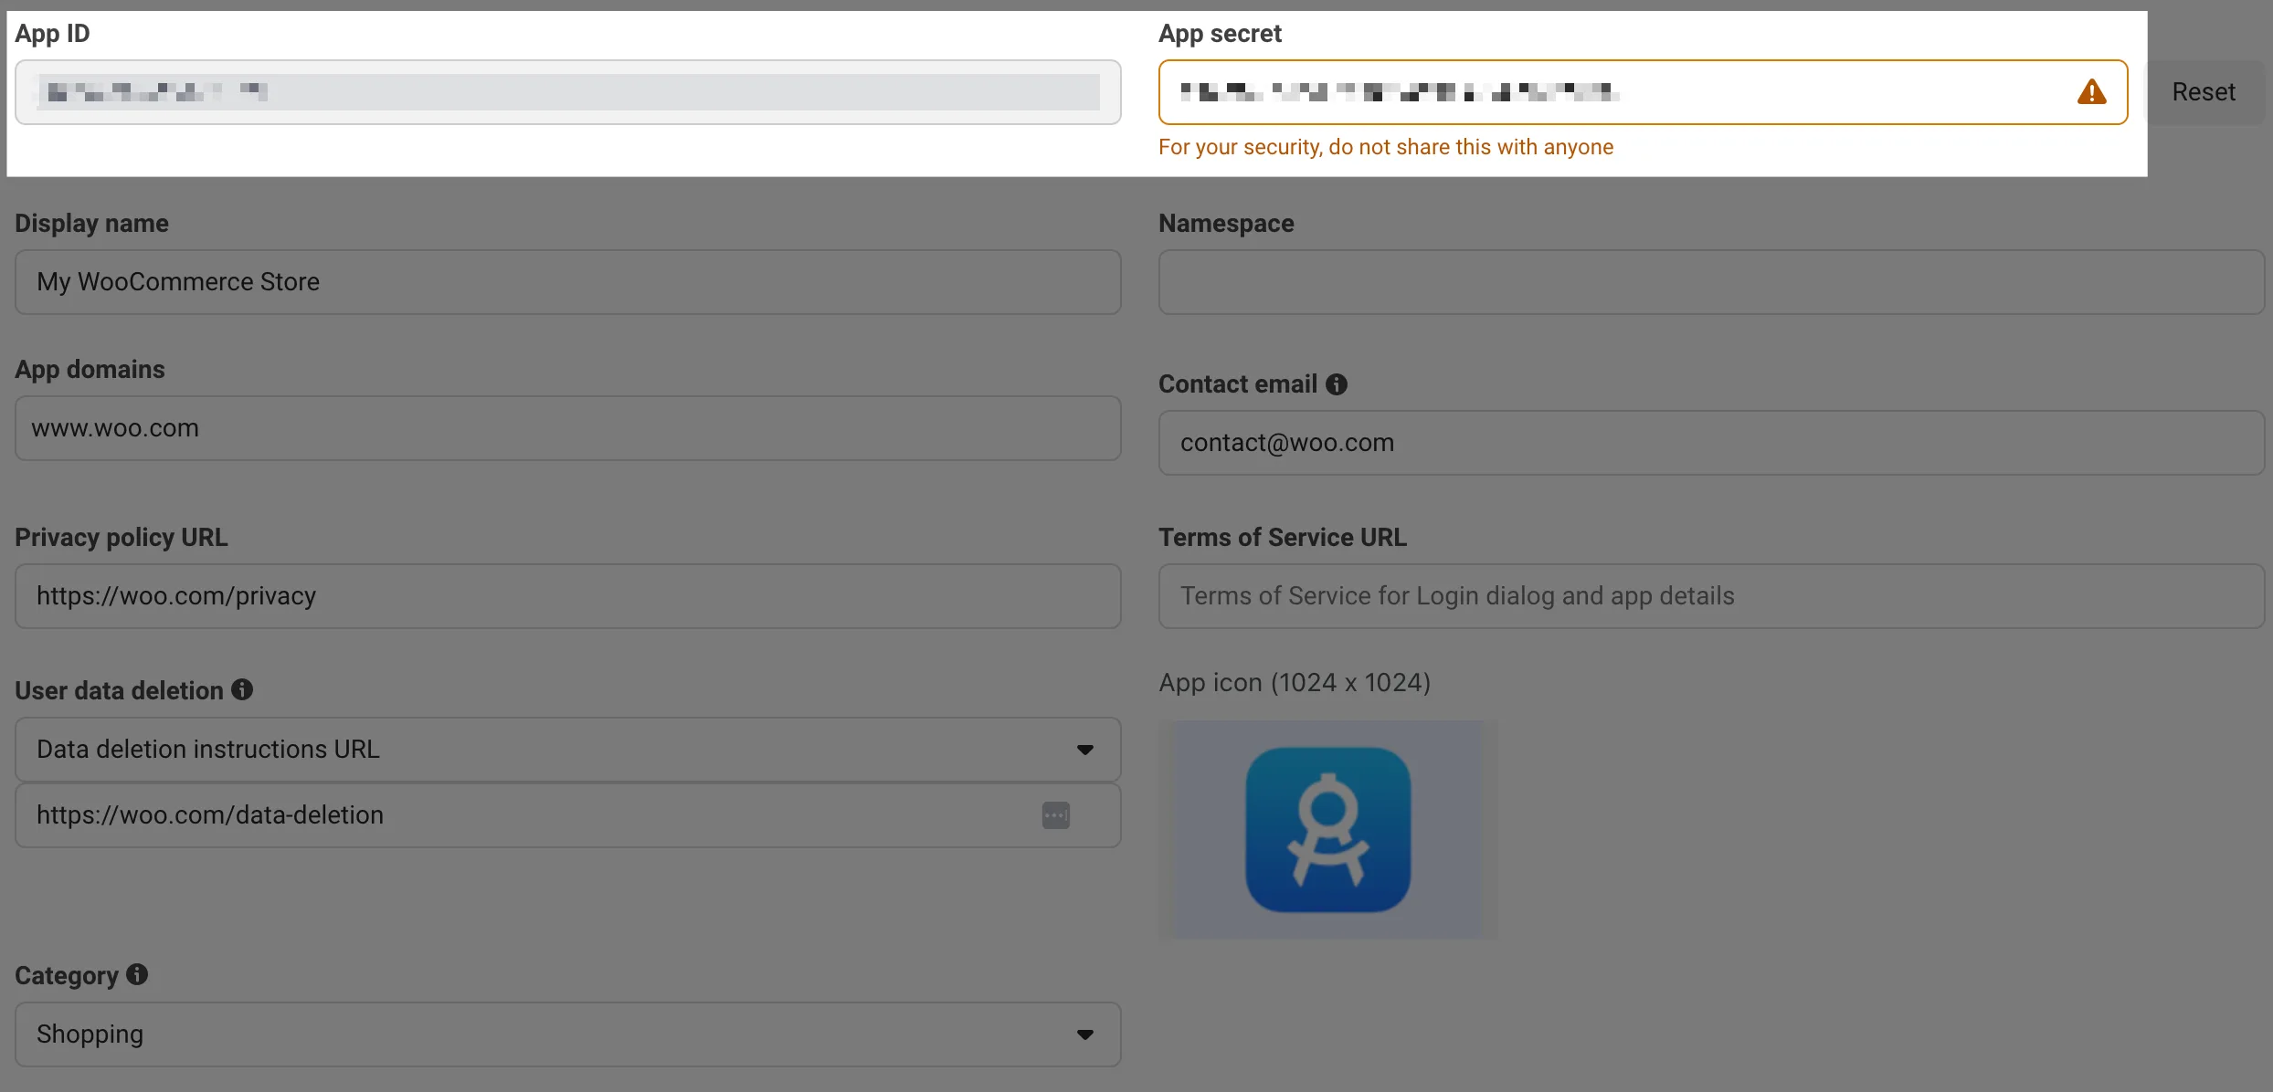This screenshot has height=1092, width=2273.
Task: Click the security warning text below App secret
Action: pyautogui.click(x=1386, y=147)
